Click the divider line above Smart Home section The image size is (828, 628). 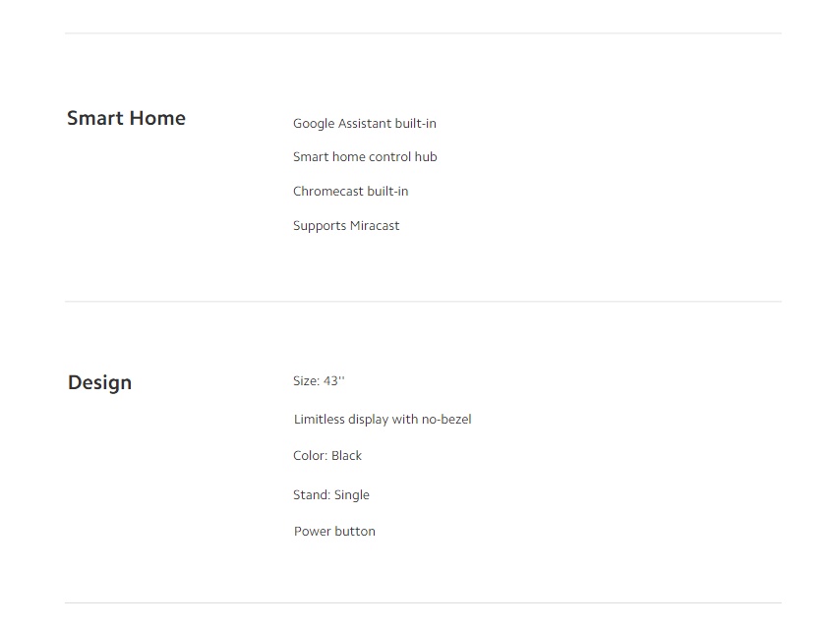pyautogui.click(x=423, y=33)
